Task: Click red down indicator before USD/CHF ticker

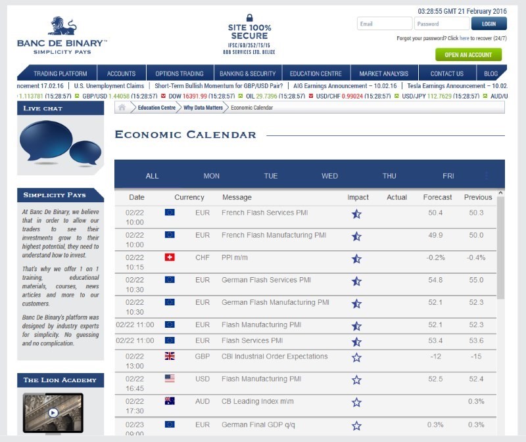Action: click(311, 96)
